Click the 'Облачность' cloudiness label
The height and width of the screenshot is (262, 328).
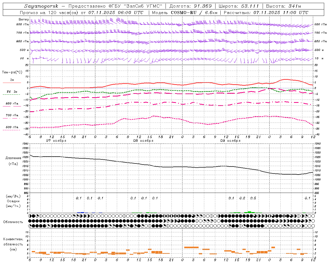[13, 222]
